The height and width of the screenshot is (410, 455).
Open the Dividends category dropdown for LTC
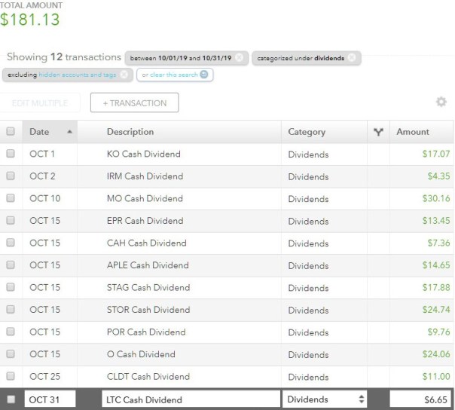(x=325, y=399)
